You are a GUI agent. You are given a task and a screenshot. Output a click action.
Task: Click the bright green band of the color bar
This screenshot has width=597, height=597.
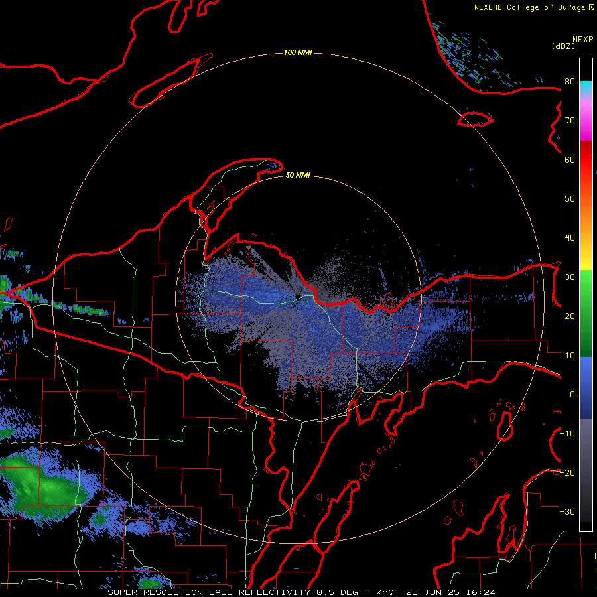[x=586, y=282]
